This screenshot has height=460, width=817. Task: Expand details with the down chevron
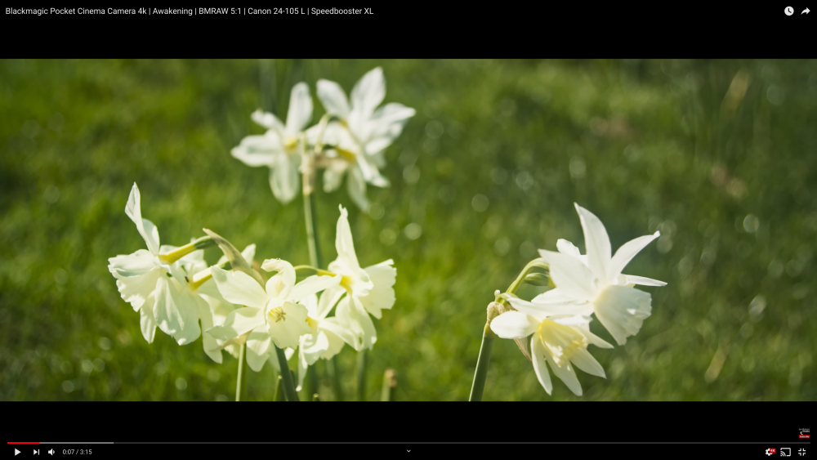point(408,451)
